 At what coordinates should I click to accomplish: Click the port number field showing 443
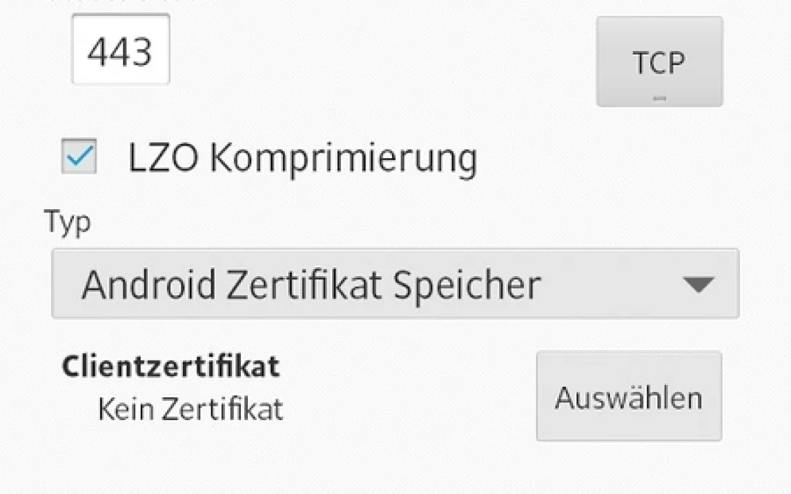[121, 51]
